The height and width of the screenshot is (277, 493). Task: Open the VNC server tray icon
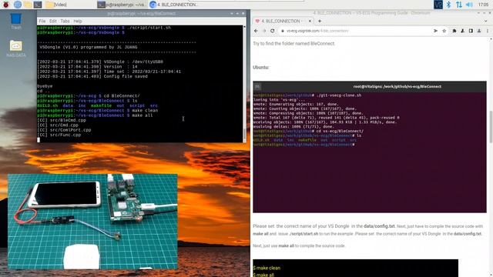tap(438, 5)
